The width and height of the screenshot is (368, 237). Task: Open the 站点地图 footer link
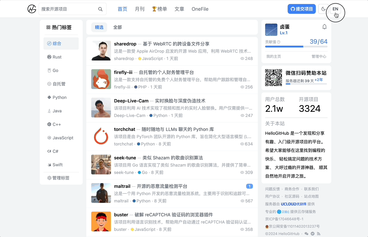311,196
